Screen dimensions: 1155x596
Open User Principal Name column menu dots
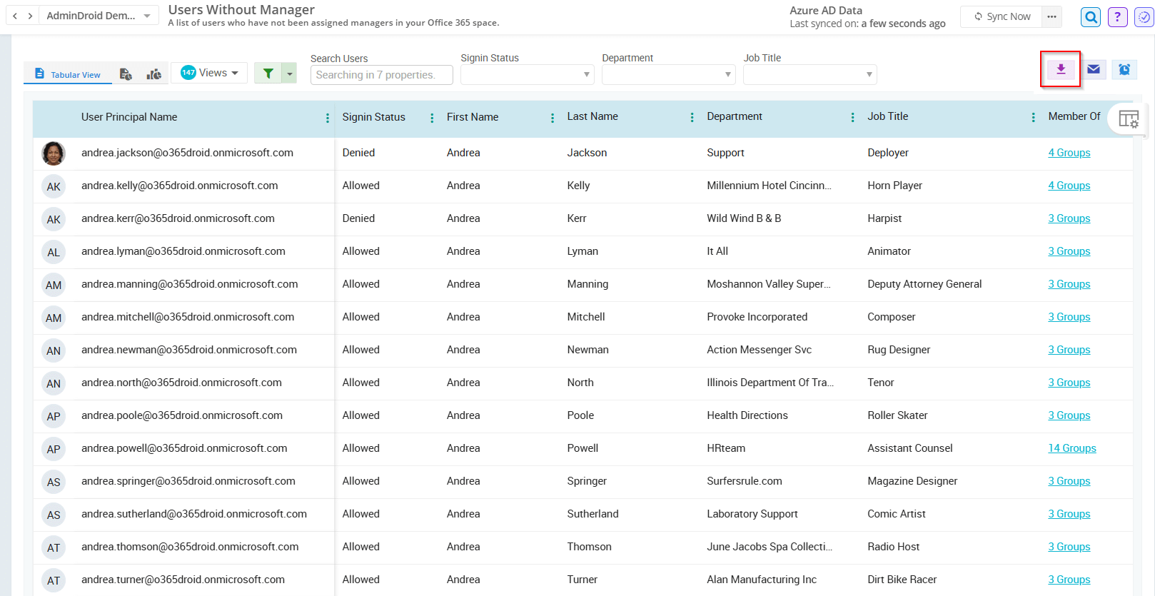click(x=328, y=118)
